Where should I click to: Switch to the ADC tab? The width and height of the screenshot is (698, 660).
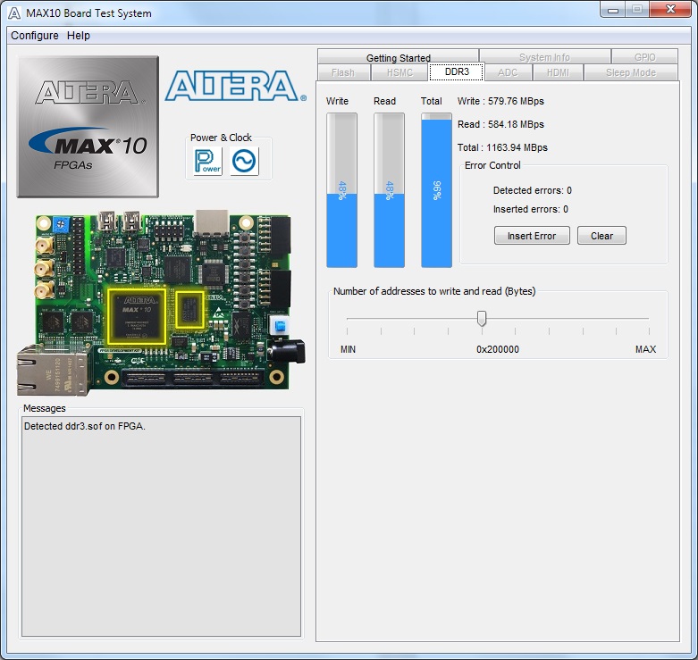point(508,72)
